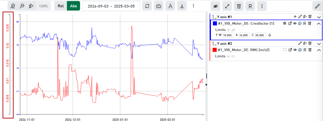Open the date range 2024-09-03 - 2025-03-05 picker
Image resolution: width=323 pixels, height=121 pixels.
111,6
